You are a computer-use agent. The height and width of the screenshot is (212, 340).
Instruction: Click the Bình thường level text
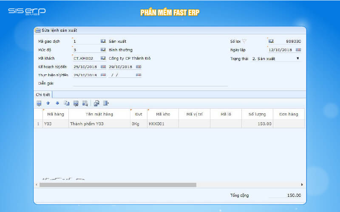[121, 50]
